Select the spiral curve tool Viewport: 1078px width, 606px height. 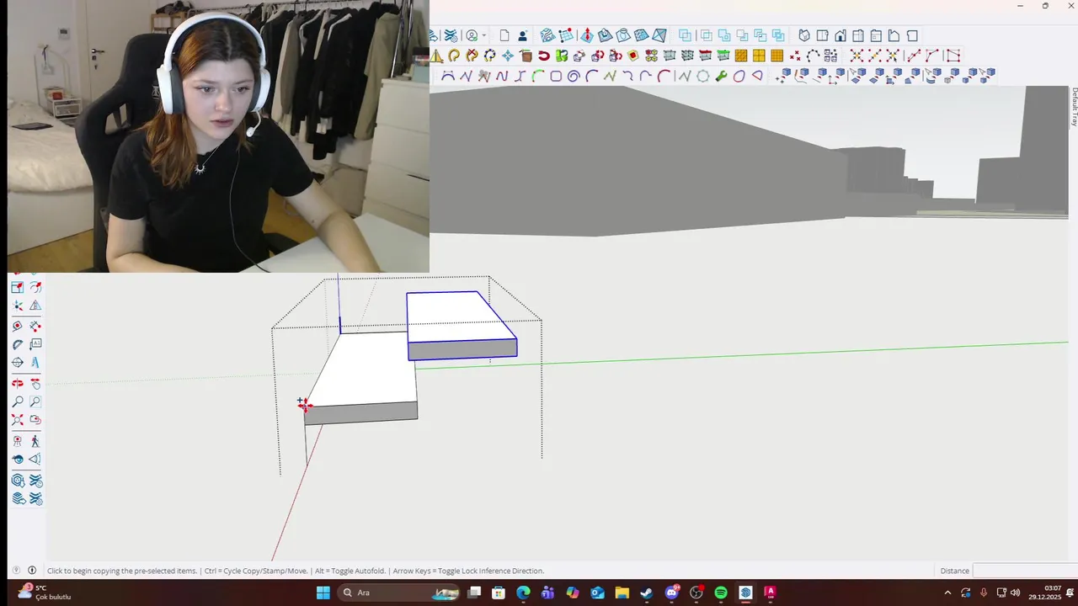pyautogui.click(x=574, y=76)
